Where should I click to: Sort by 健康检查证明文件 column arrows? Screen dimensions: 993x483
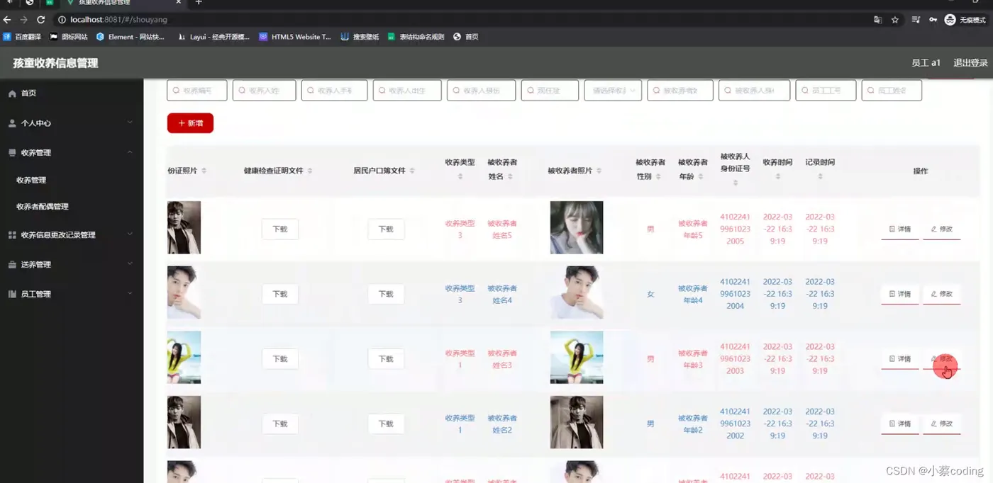[x=310, y=171]
